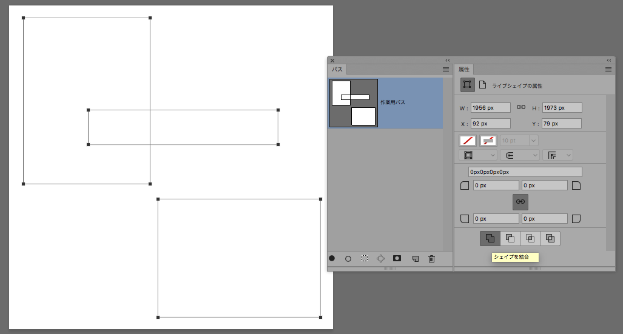Select top-left anchor of tall rectangle path
This screenshot has width=623, height=334.
(24, 18)
